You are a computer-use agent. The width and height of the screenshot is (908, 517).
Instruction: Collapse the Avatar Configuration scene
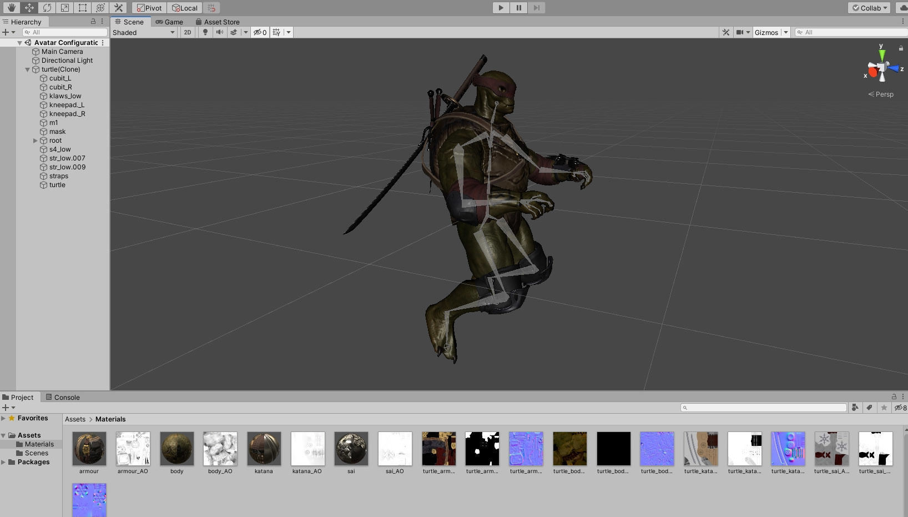pyautogui.click(x=19, y=43)
